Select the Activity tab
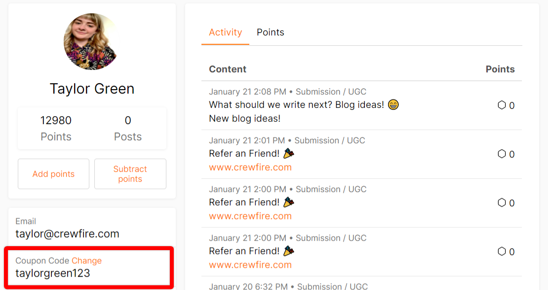The width and height of the screenshot is (548, 290). (226, 32)
